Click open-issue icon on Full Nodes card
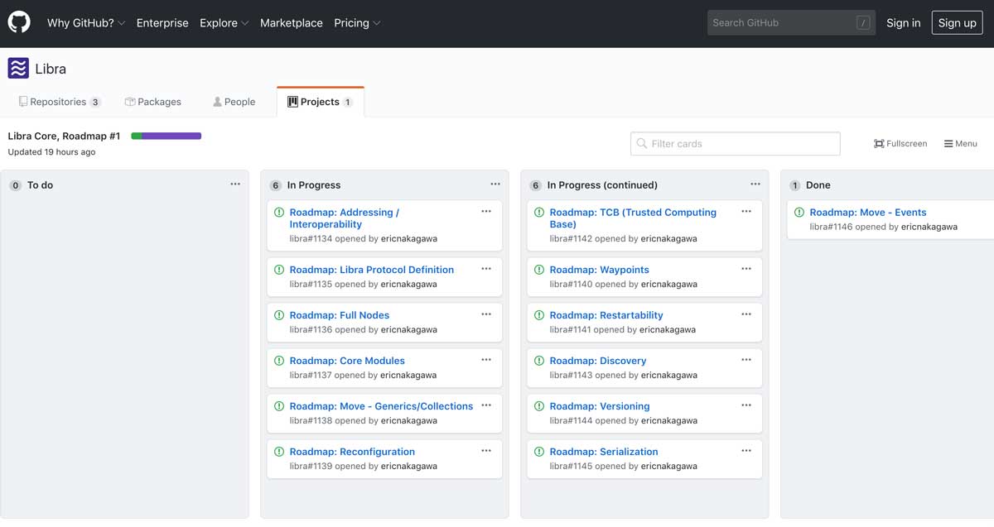The height and width of the screenshot is (527, 994). point(279,315)
